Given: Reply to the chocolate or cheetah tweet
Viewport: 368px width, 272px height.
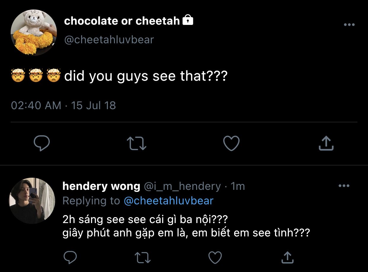Looking at the screenshot, I should pos(41,144).
